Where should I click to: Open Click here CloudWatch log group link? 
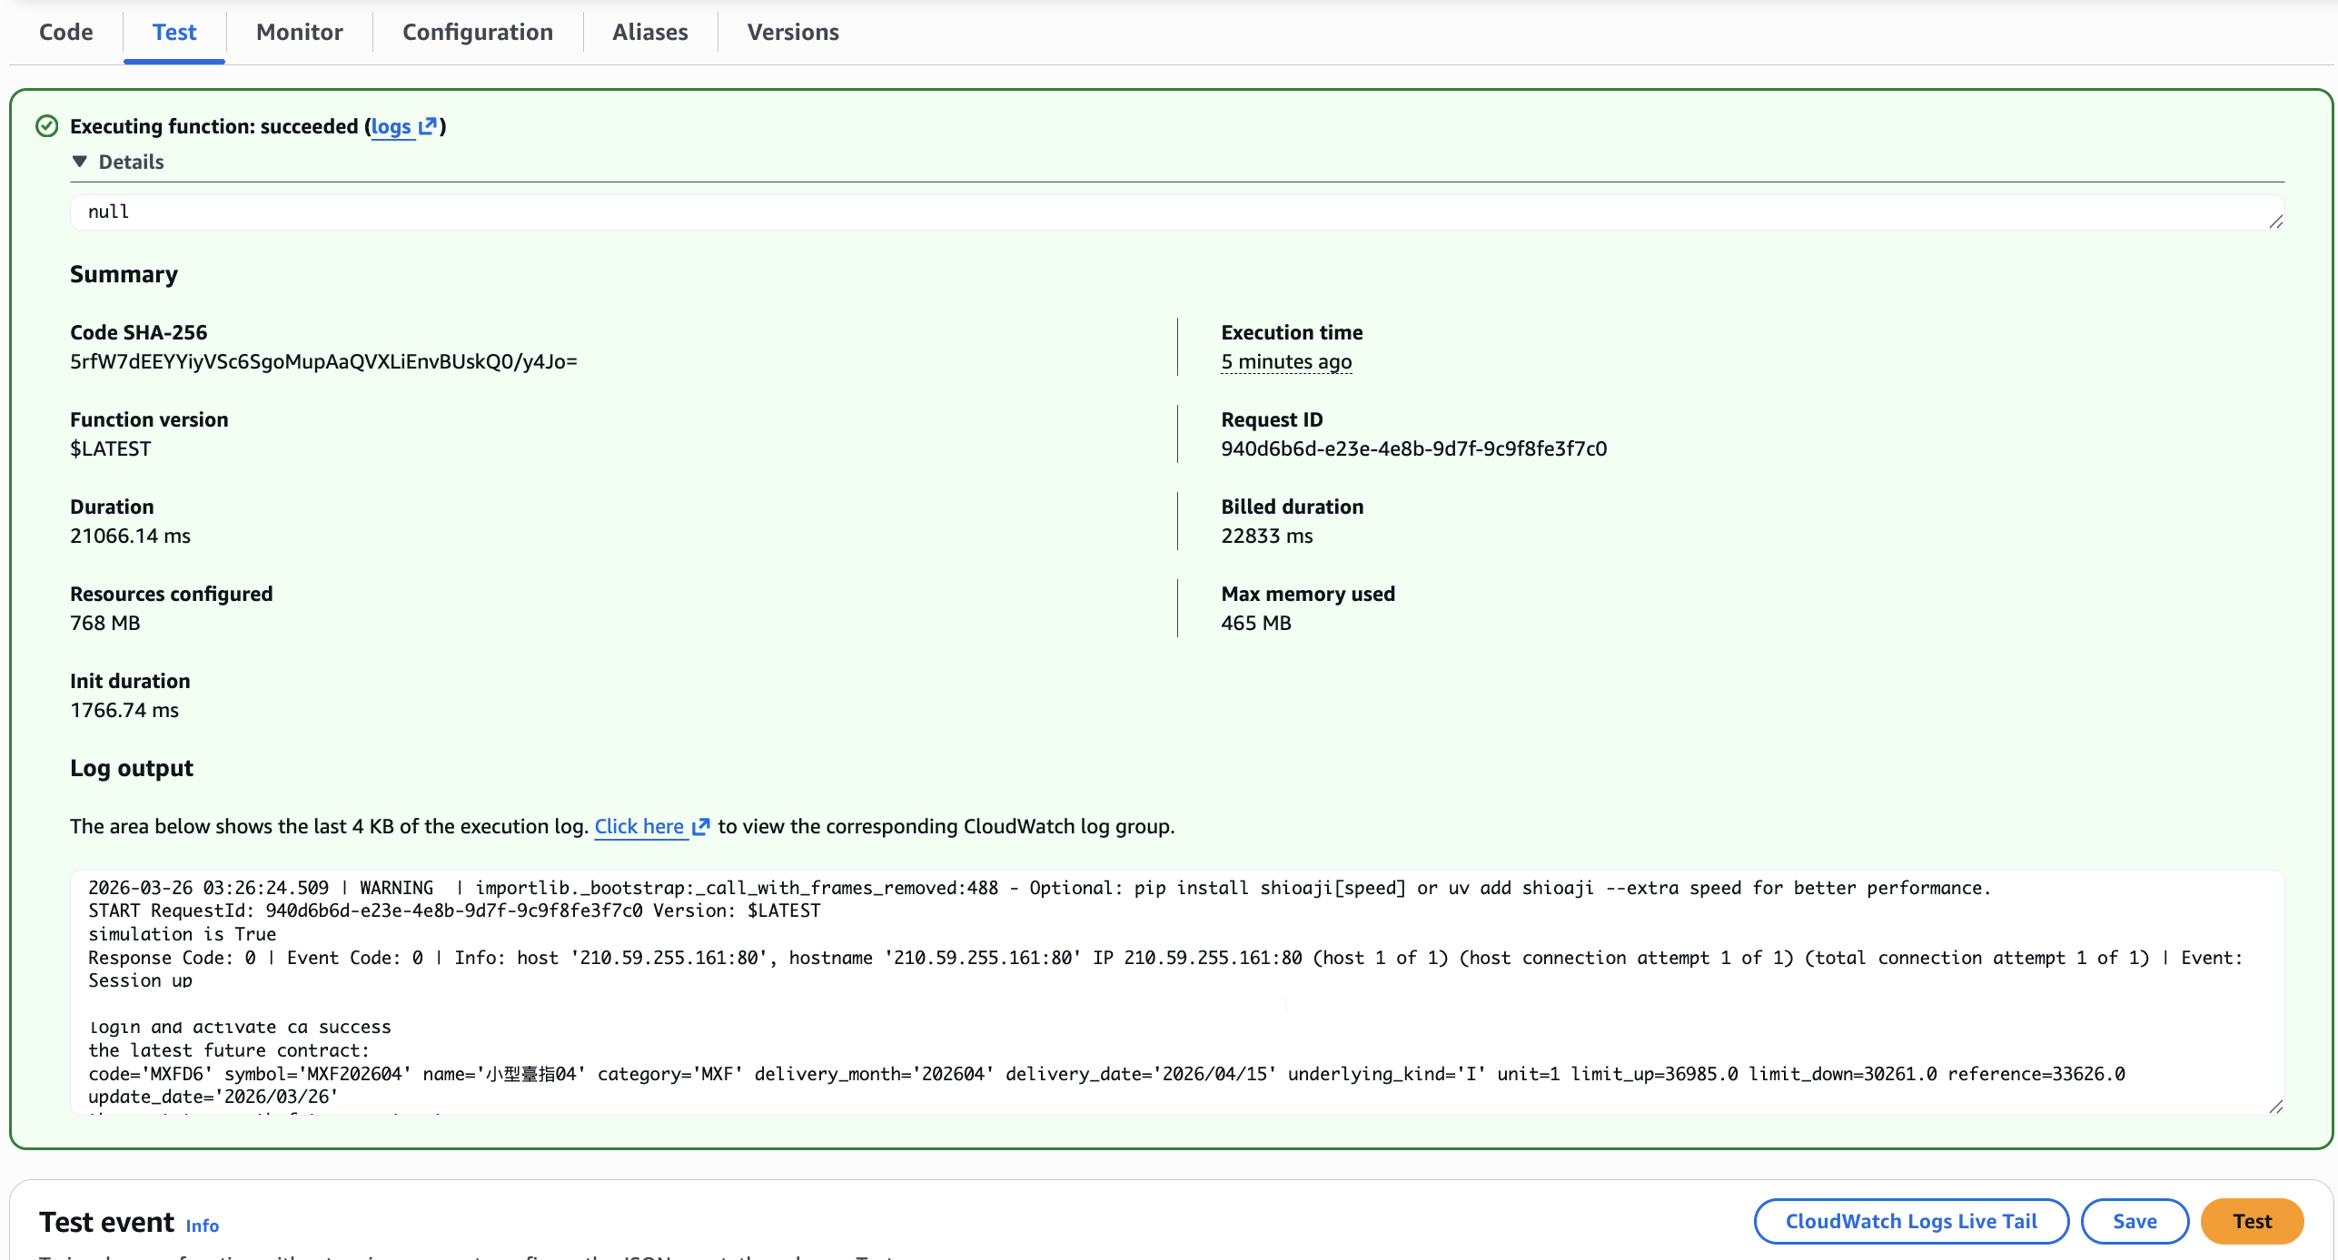click(639, 826)
